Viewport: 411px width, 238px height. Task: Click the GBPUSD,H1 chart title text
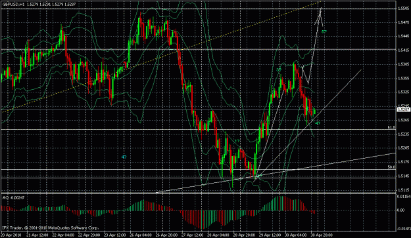(14, 4)
